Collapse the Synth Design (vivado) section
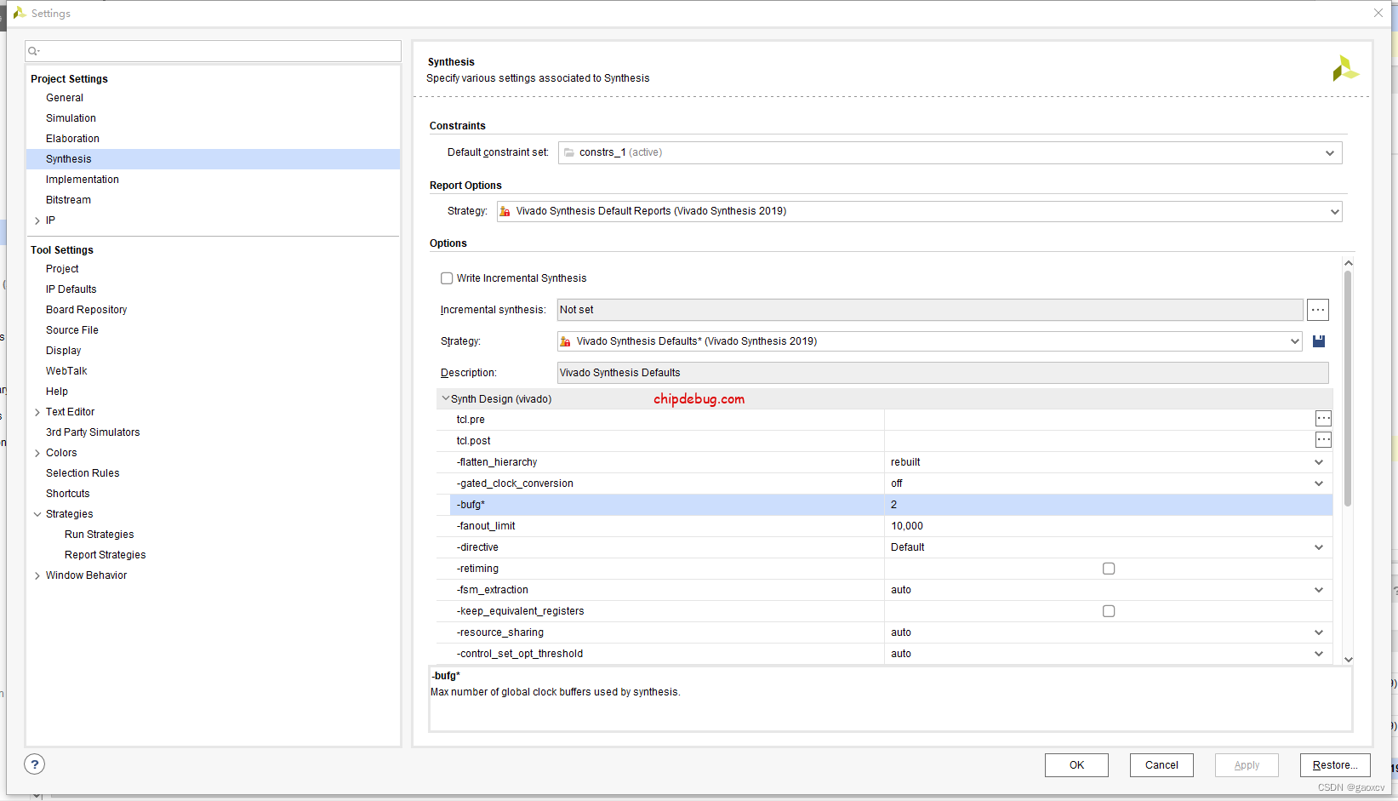The image size is (1398, 801). (x=445, y=398)
